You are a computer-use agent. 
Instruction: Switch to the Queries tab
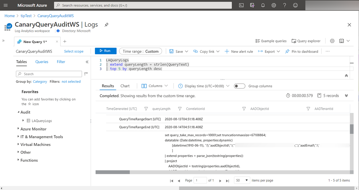pyautogui.click(x=42, y=62)
